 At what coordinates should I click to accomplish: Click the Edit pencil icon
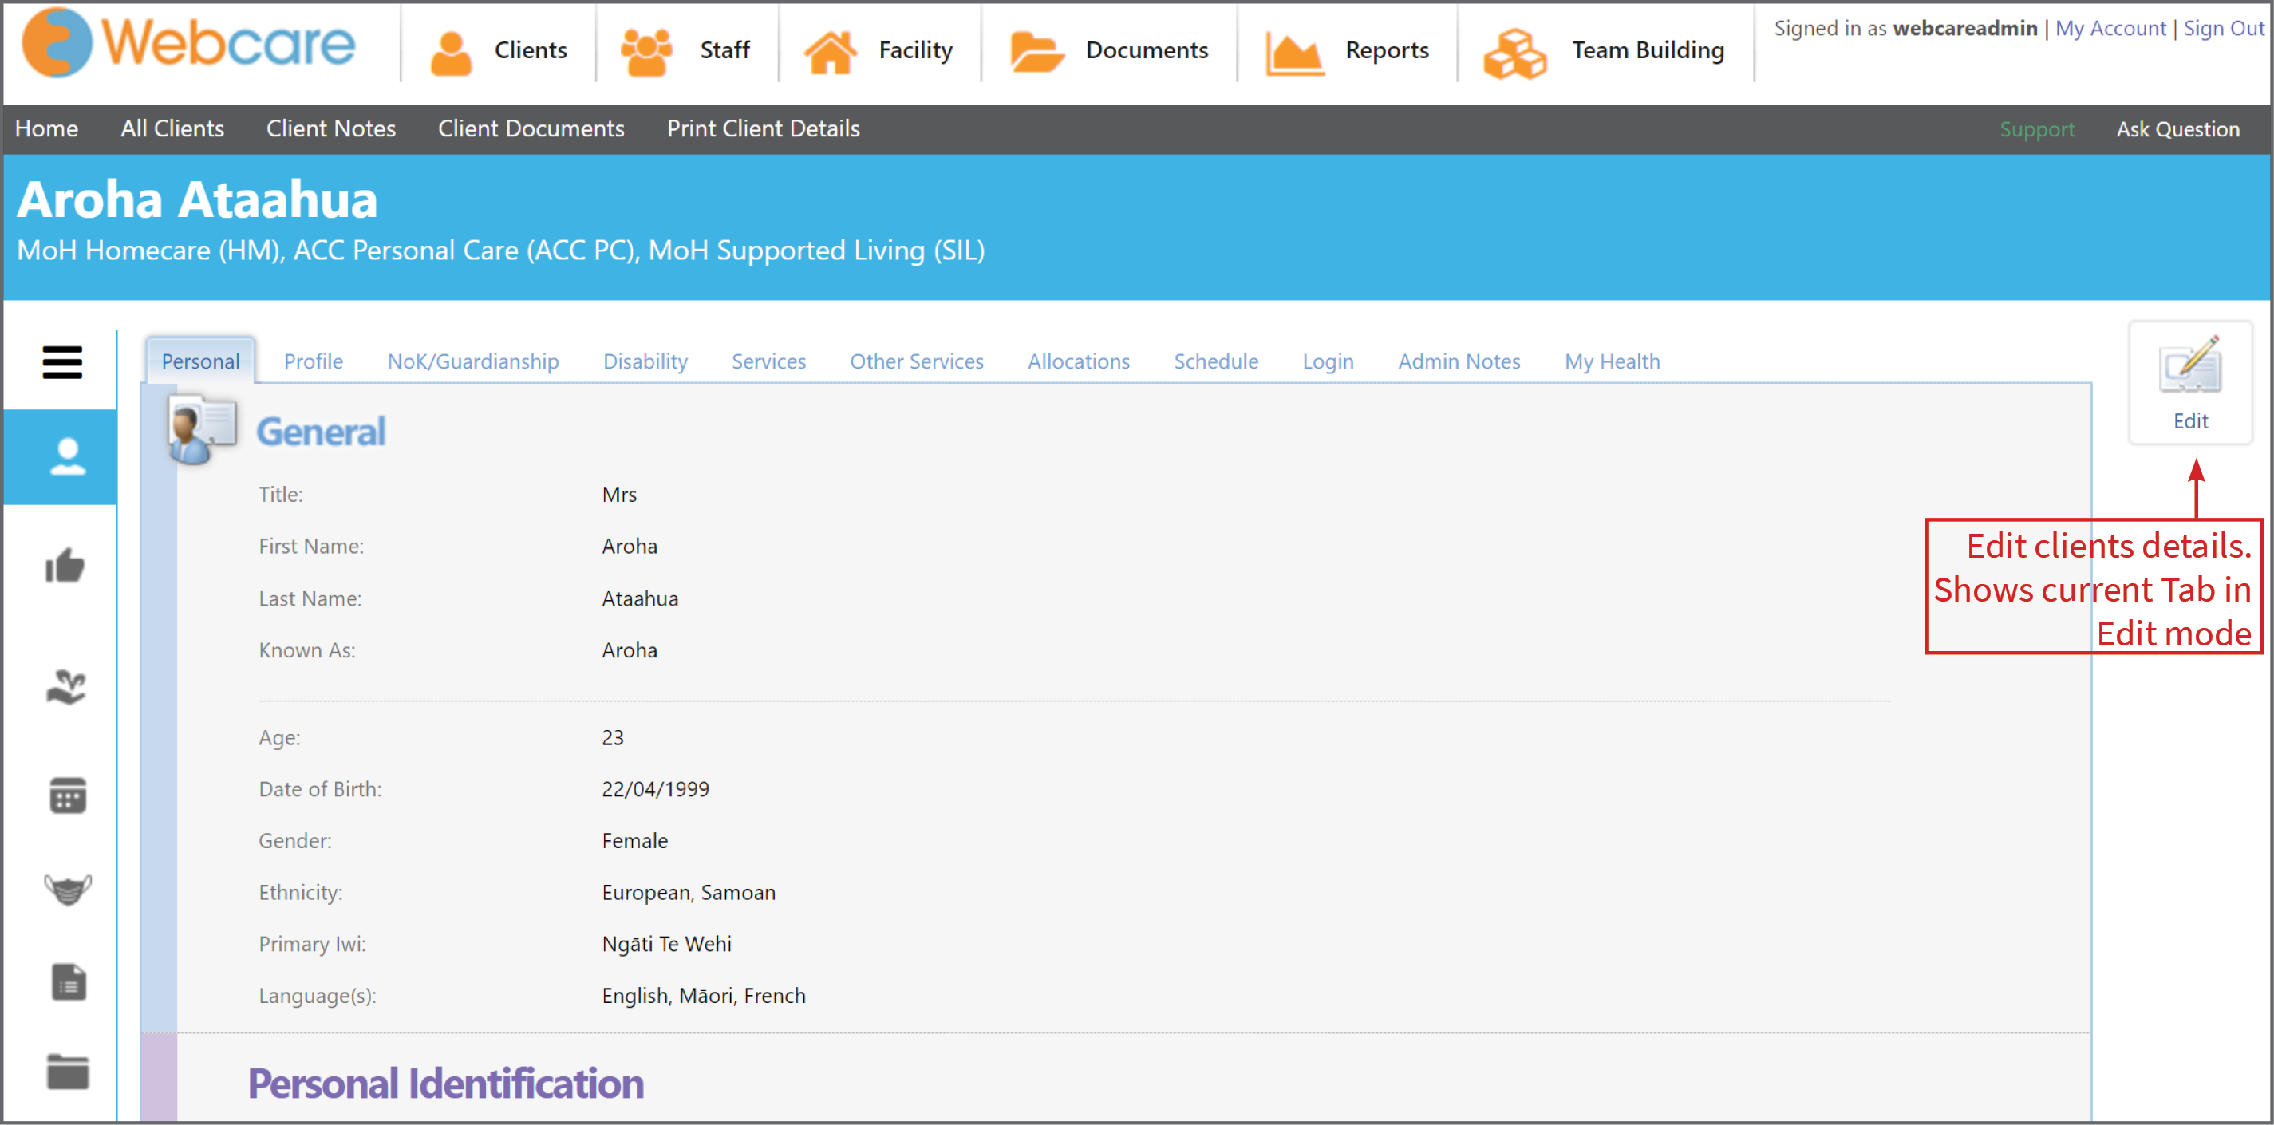[2190, 365]
